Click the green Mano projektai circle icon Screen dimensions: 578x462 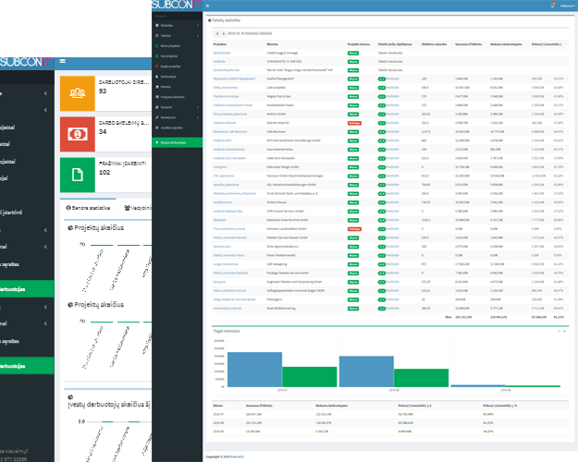click(157, 46)
